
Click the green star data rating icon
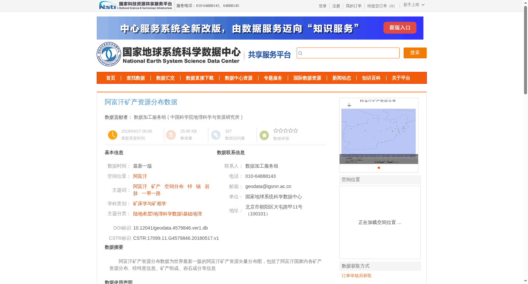point(264,135)
